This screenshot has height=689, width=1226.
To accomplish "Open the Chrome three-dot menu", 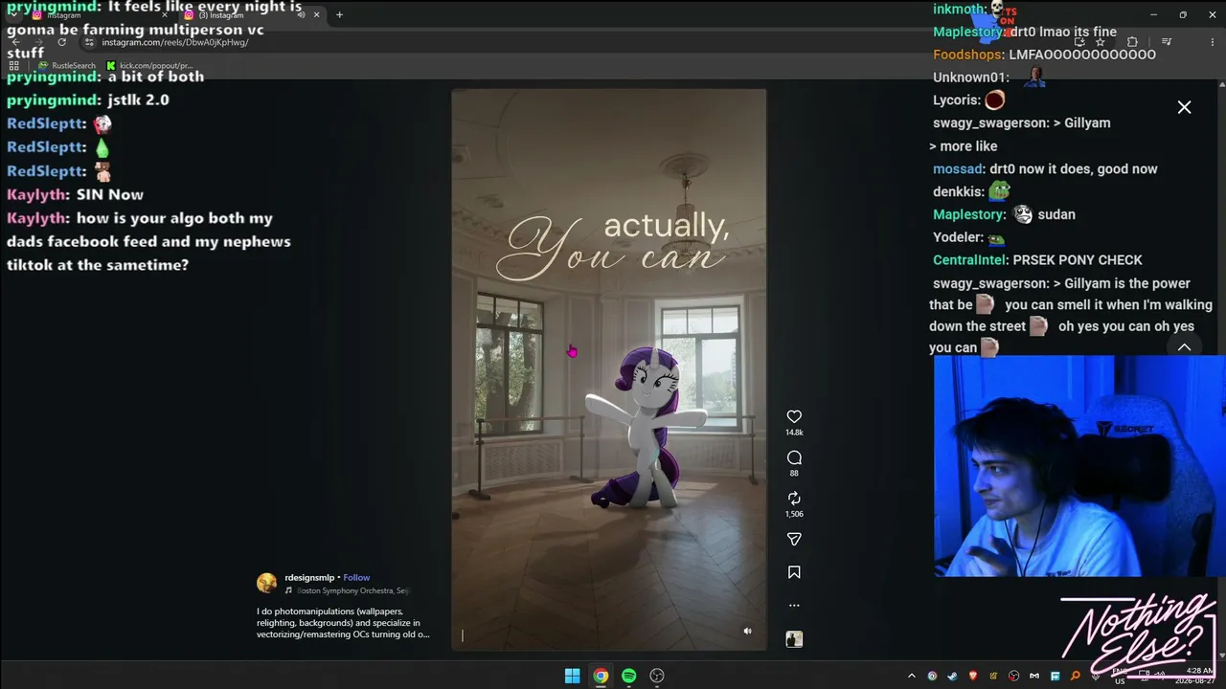I will [1215, 42].
